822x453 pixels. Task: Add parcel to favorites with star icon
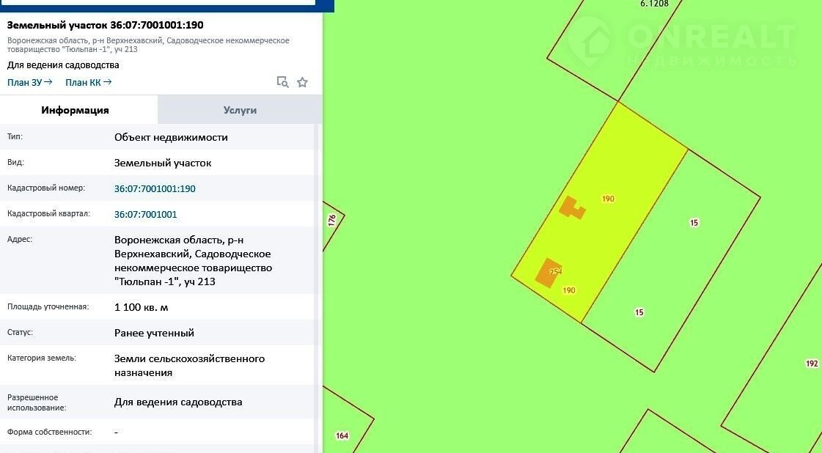coord(302,82)
